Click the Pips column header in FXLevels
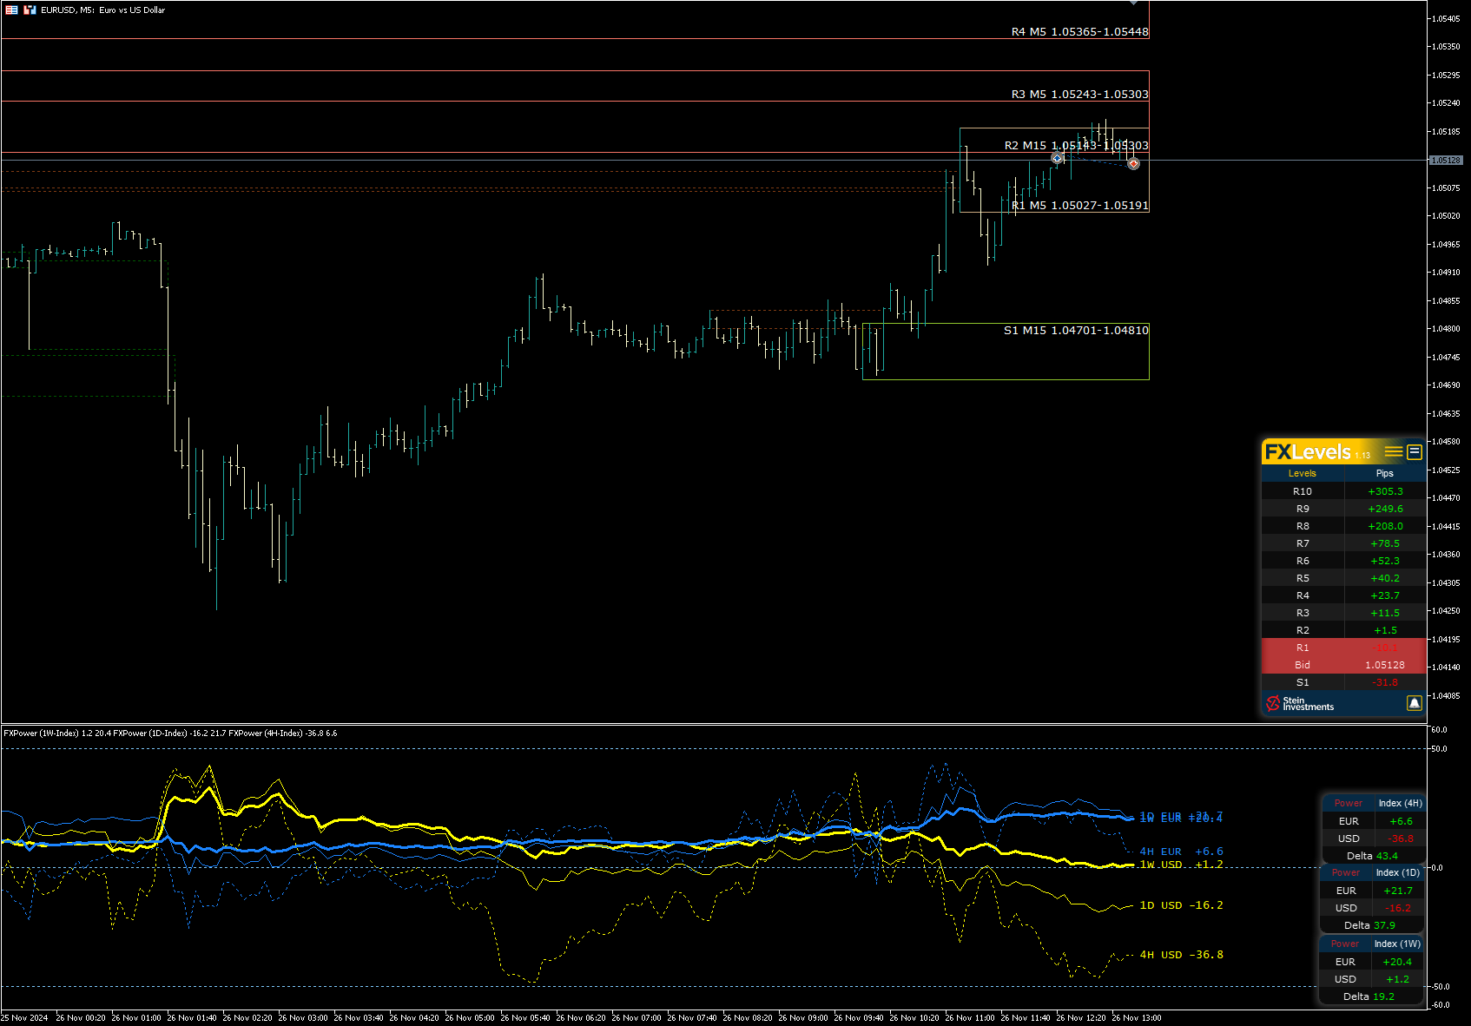Screen dimensions: 1471x1026 1385,473
